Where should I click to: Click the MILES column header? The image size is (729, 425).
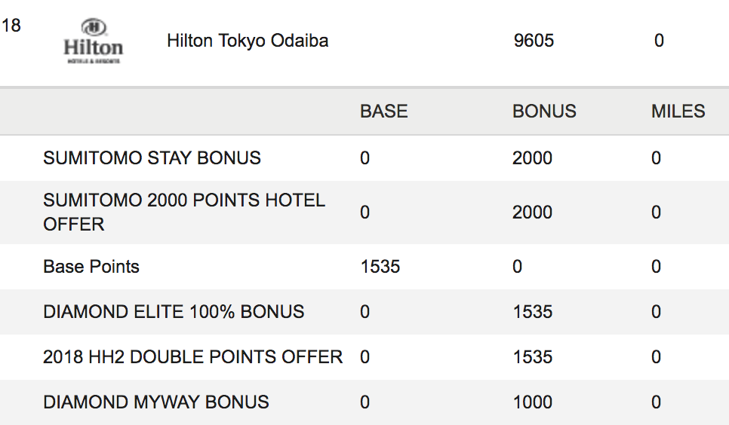(678, 112)
